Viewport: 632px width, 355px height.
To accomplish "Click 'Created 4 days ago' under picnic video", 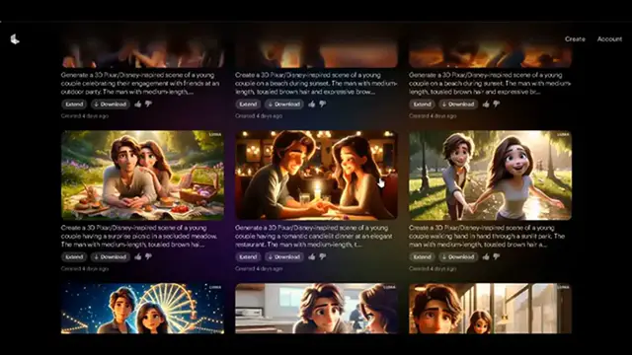I will click(85, 269).
